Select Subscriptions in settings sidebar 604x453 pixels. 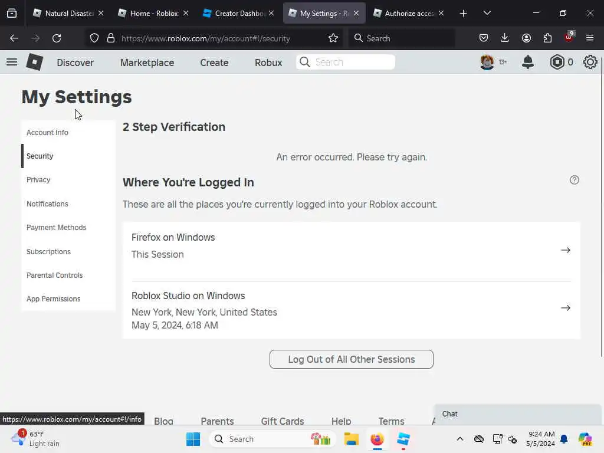click(68, 251)
